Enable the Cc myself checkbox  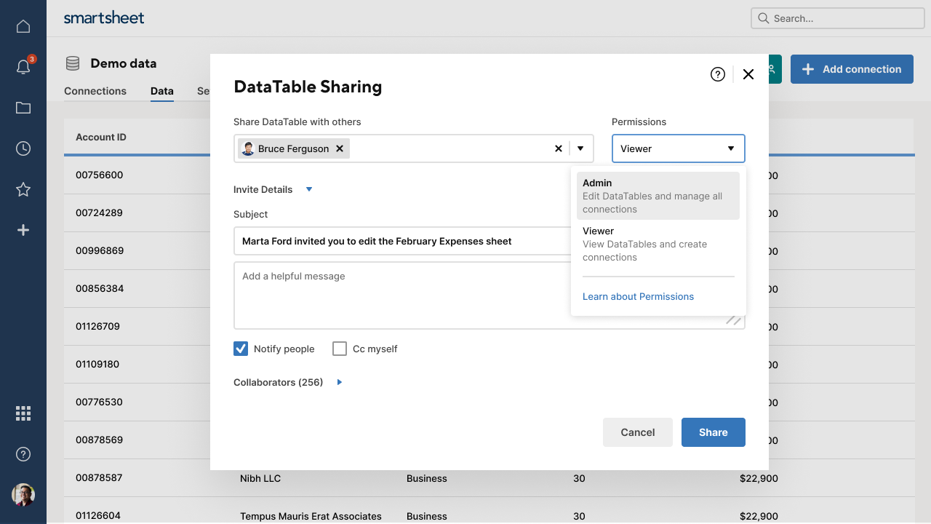click(339, 349)
